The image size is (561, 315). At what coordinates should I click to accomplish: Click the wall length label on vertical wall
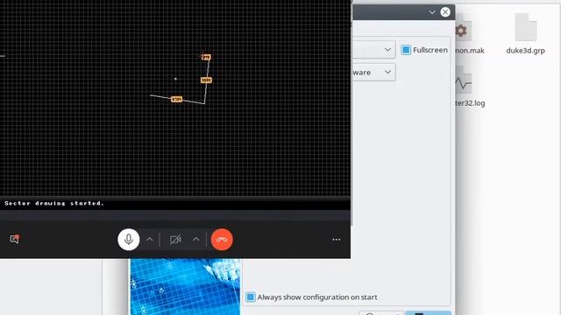pyautogui.click(x=206, y=80)
